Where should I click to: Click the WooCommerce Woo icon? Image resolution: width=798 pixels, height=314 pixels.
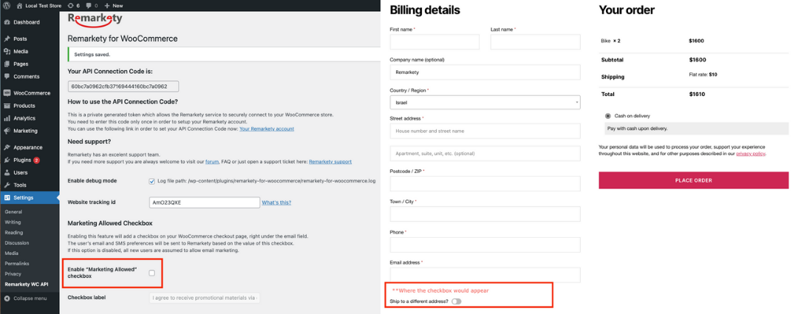(7, 93)
